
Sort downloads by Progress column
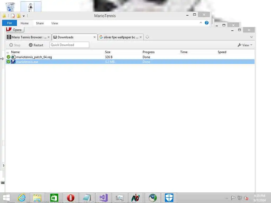pos(148,52)
